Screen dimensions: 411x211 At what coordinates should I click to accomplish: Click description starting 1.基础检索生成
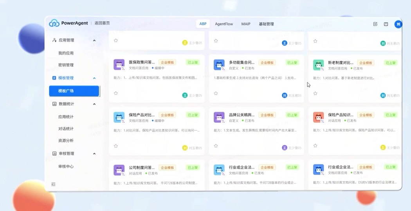click(255, 78)
